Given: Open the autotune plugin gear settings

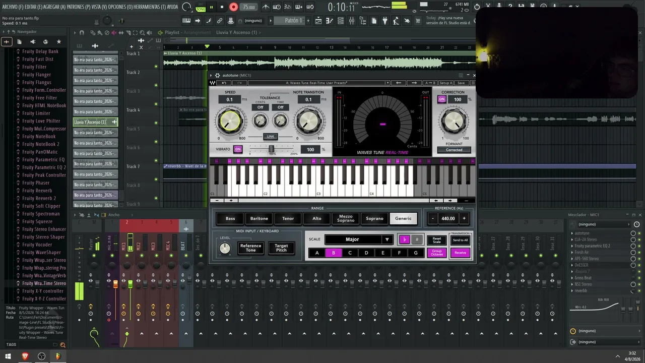Looking at the screenshot, I should (x=218, y=75).
